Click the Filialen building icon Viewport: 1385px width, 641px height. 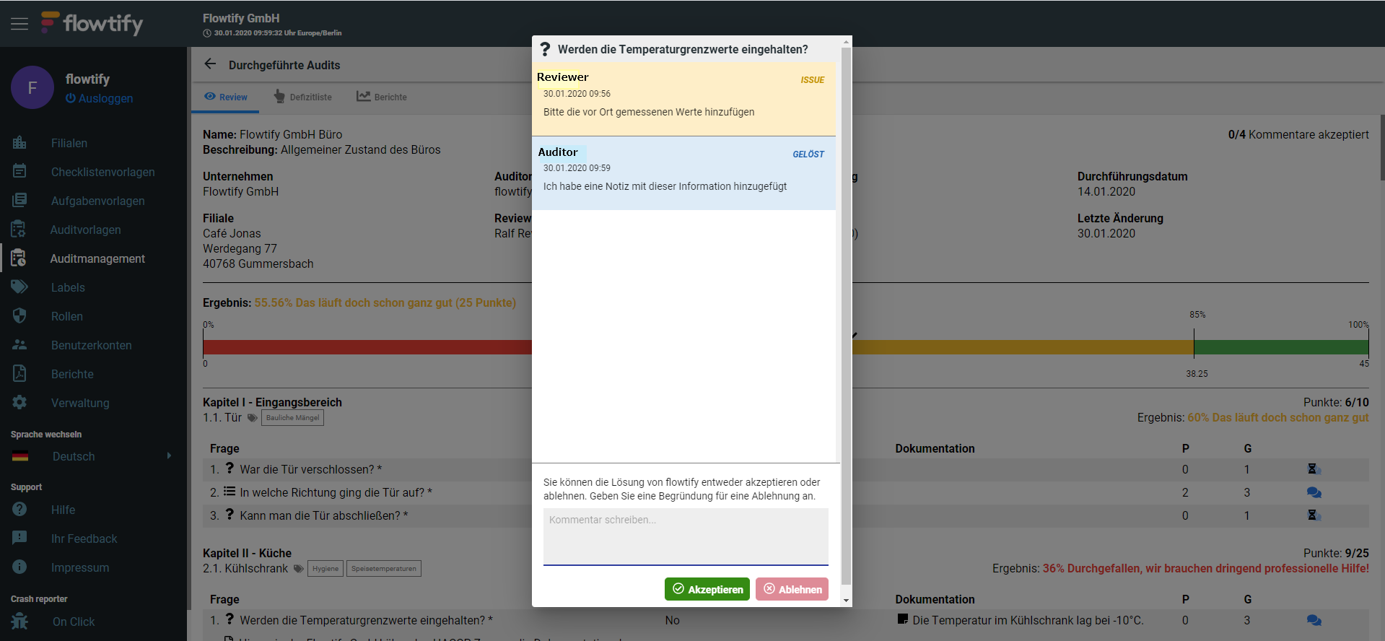pyautogui.click(x=19, y=143)
